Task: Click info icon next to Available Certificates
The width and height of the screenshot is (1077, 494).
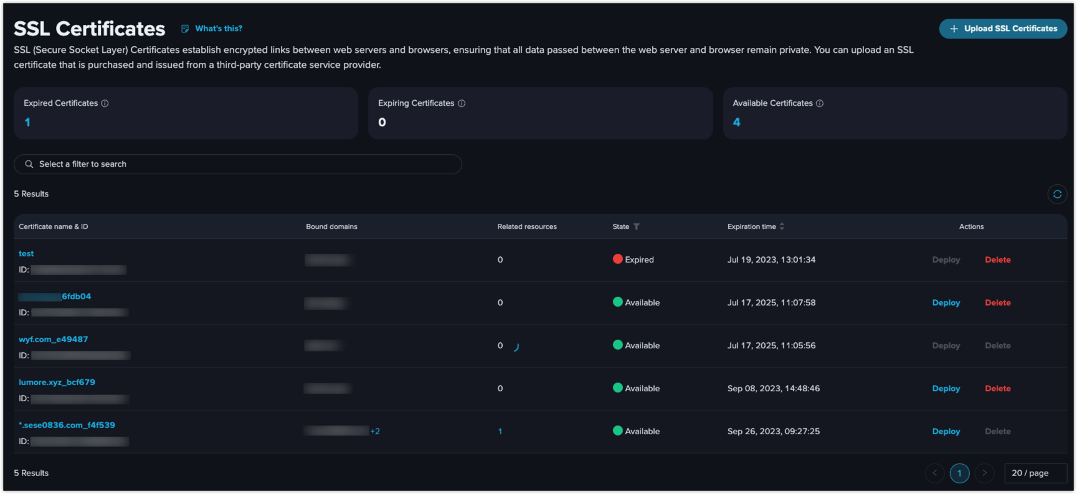Action: click(820, 103)
